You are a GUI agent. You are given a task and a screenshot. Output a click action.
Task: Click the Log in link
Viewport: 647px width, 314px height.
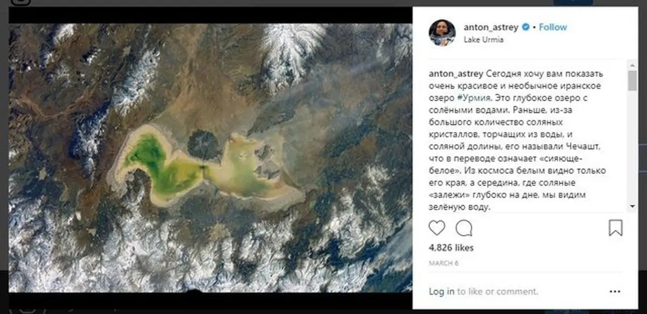coord(442,292)
